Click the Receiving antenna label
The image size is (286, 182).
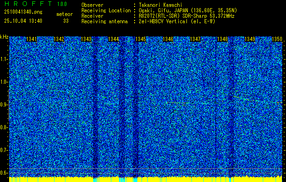pos(105,21)
